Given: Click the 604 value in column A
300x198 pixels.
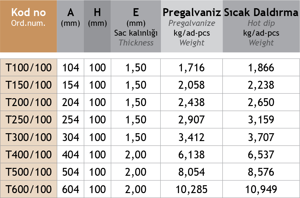Looking at the screenshot, I should click(71, 189).
